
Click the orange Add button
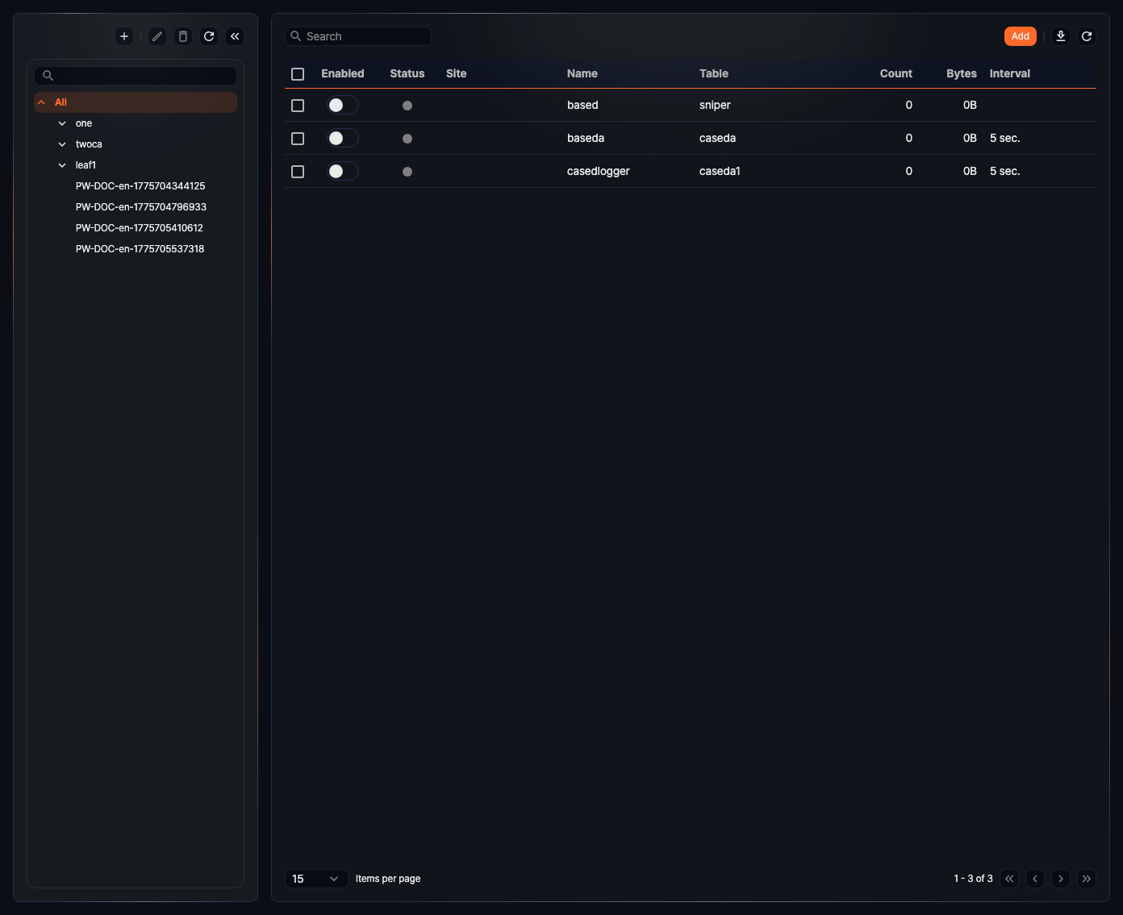coord(1020,36)
